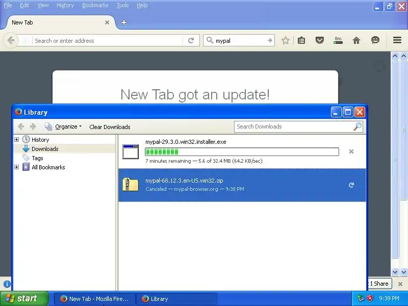This screenshot has width=408, height=306.
Task: Click the magnifier icon in search box
Action: (x=210, y=40)
